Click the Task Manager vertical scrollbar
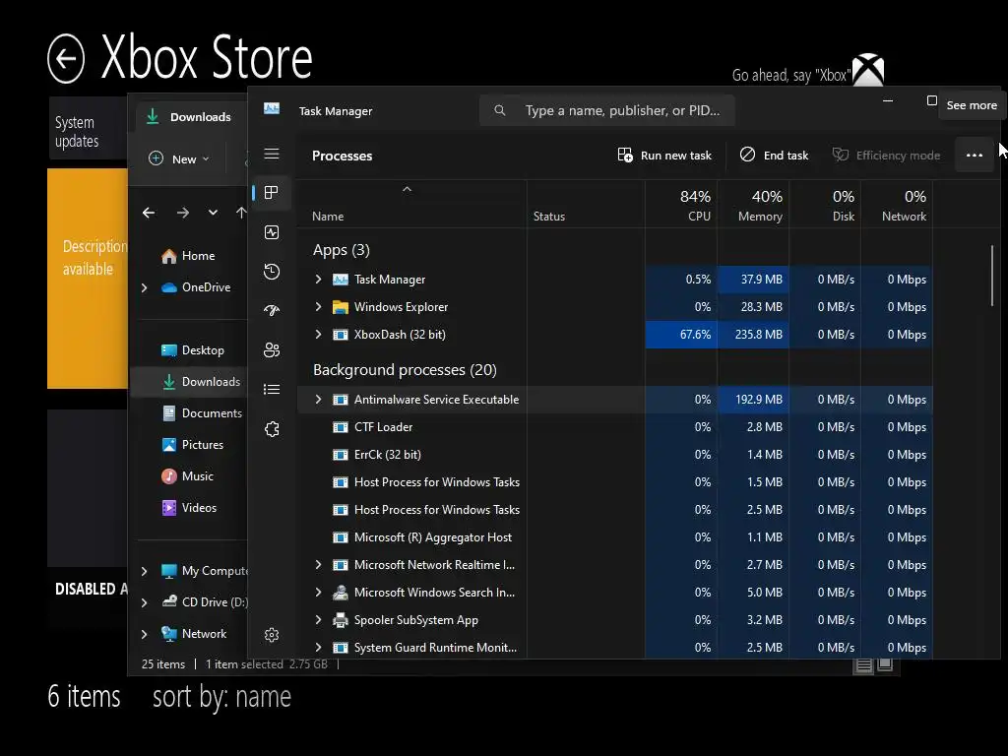This screenshot has width=1008, height=756. click(x=992, y=276)
